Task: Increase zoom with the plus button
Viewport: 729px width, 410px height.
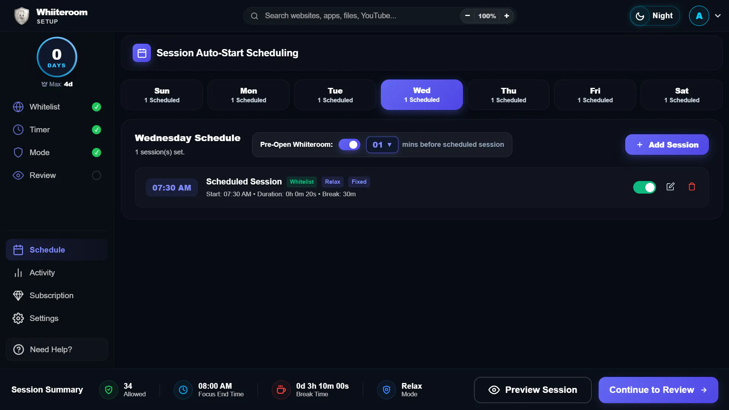Action: 507,16
